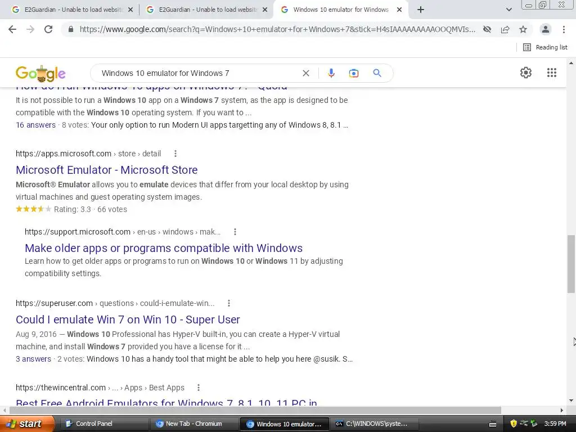Close the Windows 10 emulator tab

(399, 10)
